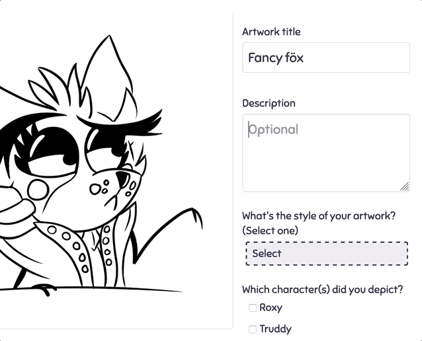Image resolution: width=422 pixels, height=341 pixels.
Task: Click the Description textarea resize handle
Action: [x=405, y=187]
